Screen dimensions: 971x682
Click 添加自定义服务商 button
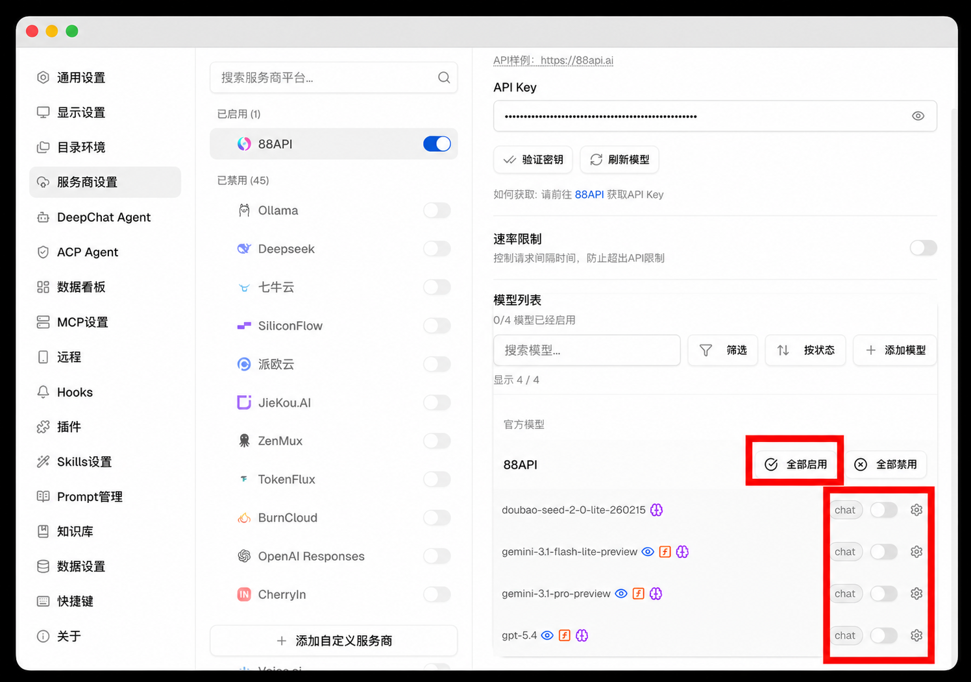coord(334,641)
